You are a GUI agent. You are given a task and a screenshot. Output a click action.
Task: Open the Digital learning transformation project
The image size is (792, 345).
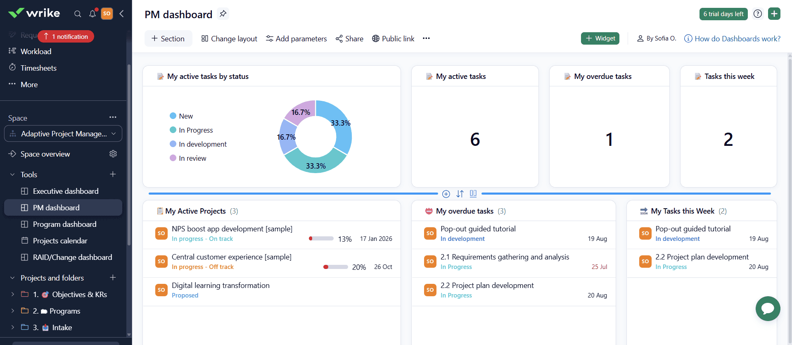tap(221, 286)
